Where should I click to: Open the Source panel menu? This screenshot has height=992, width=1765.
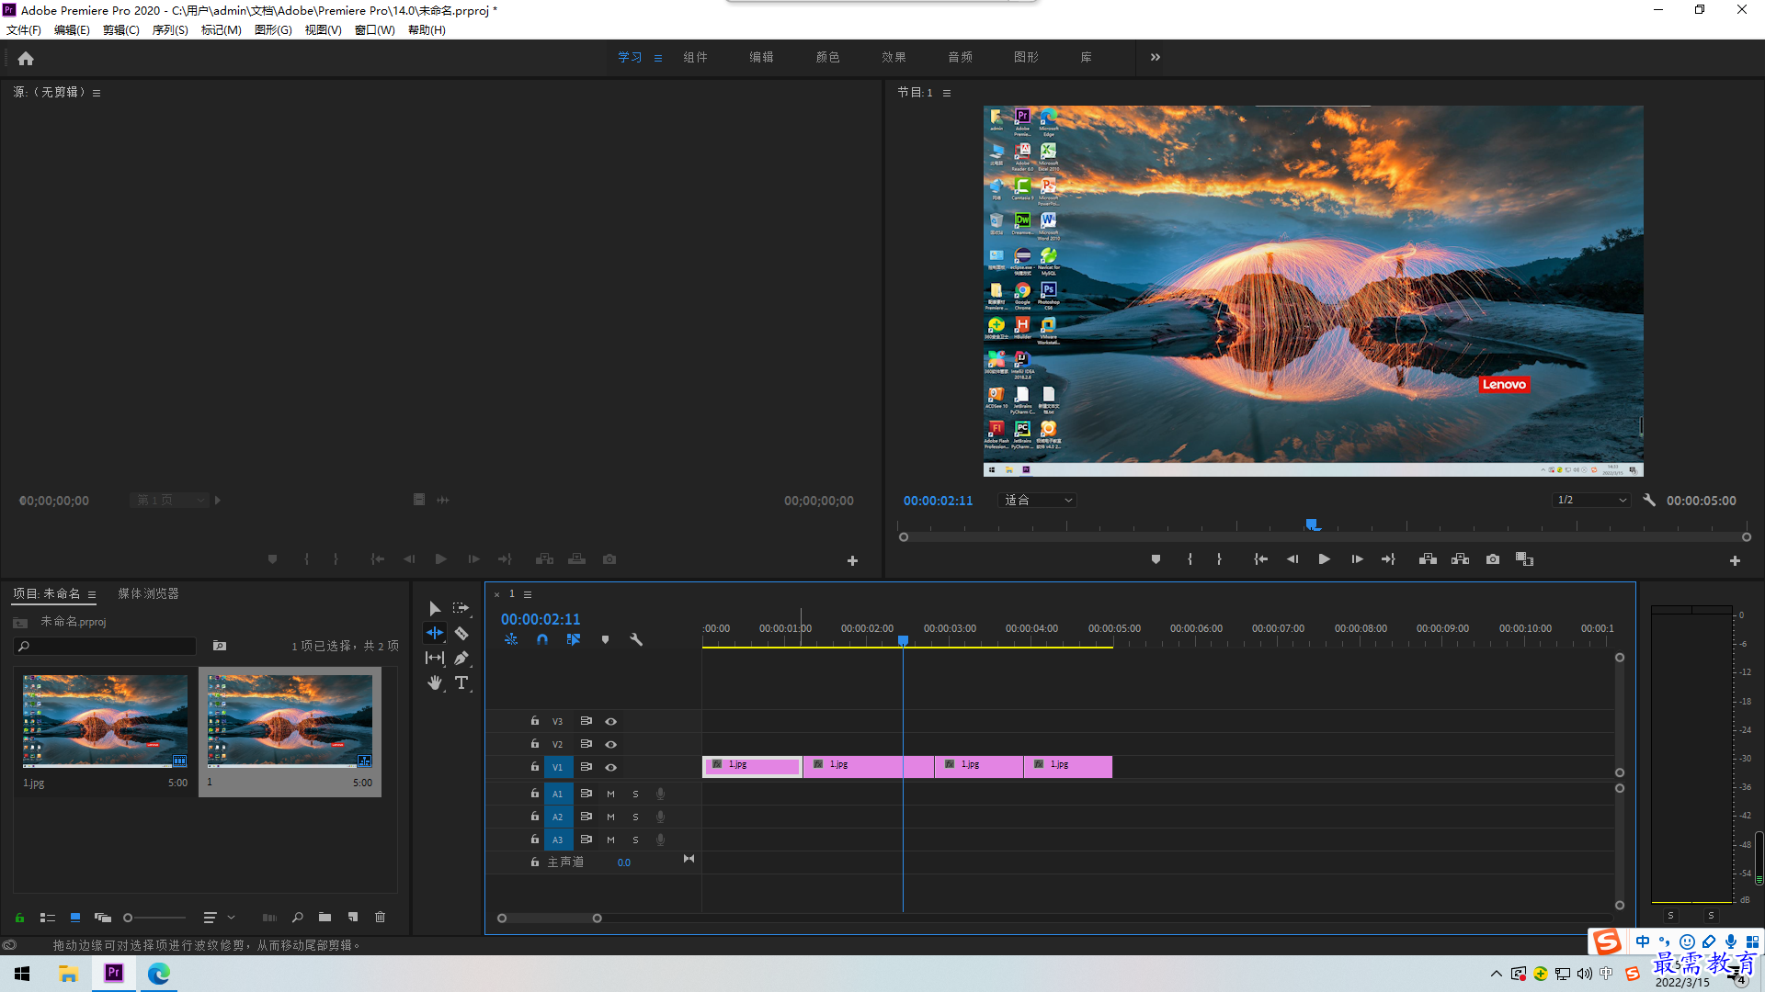97,93
